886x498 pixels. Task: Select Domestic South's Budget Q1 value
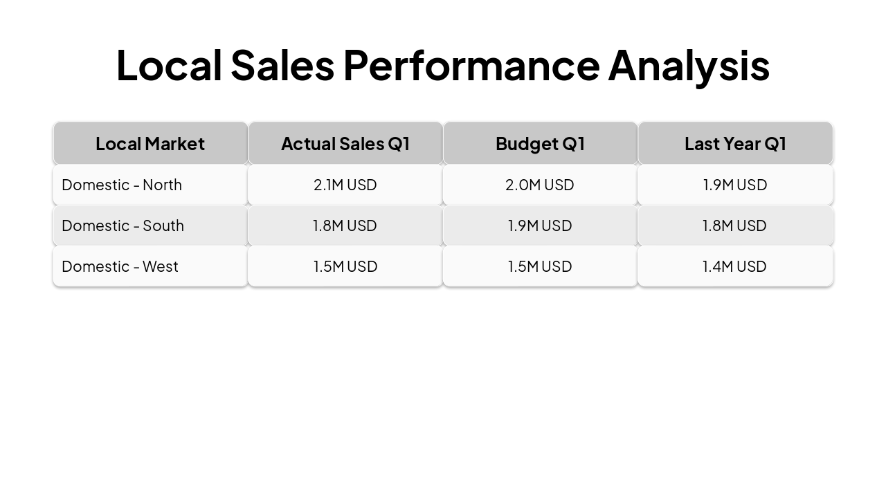(x=540, y=225)
